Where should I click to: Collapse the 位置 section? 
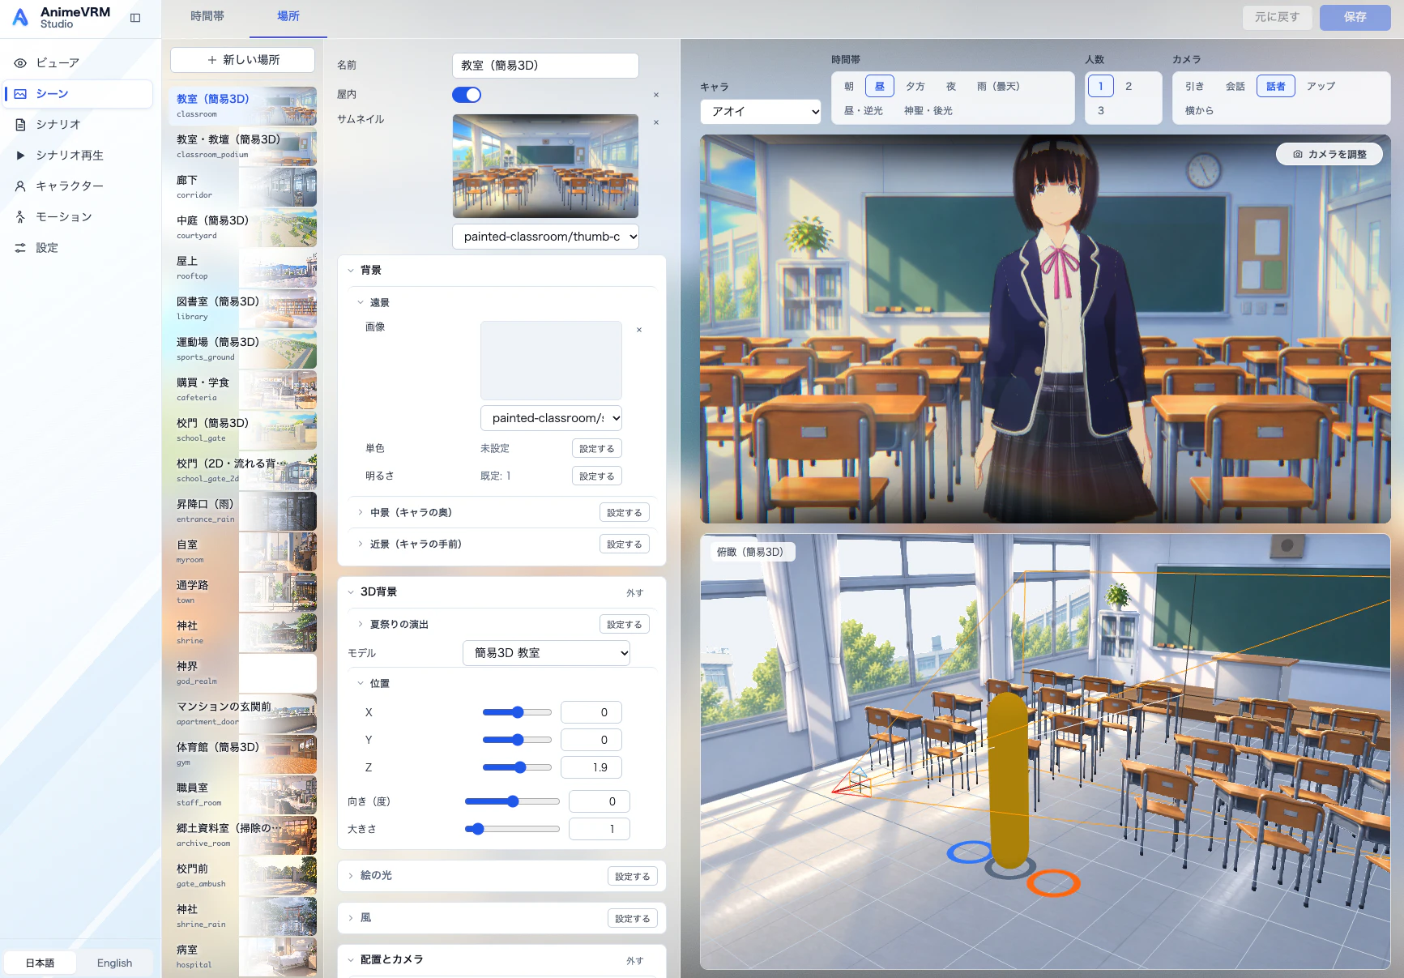(361, 684)
